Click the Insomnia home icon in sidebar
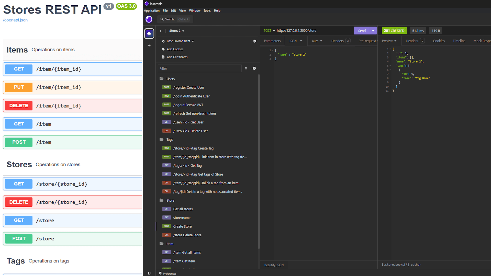The height and width of the screenshot is (276, 491). point(149,34)
